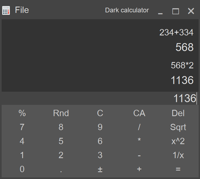Square the value with x^2
Image resolution: width=200 pixels, height=179 pixels.
tap(178, 141)
